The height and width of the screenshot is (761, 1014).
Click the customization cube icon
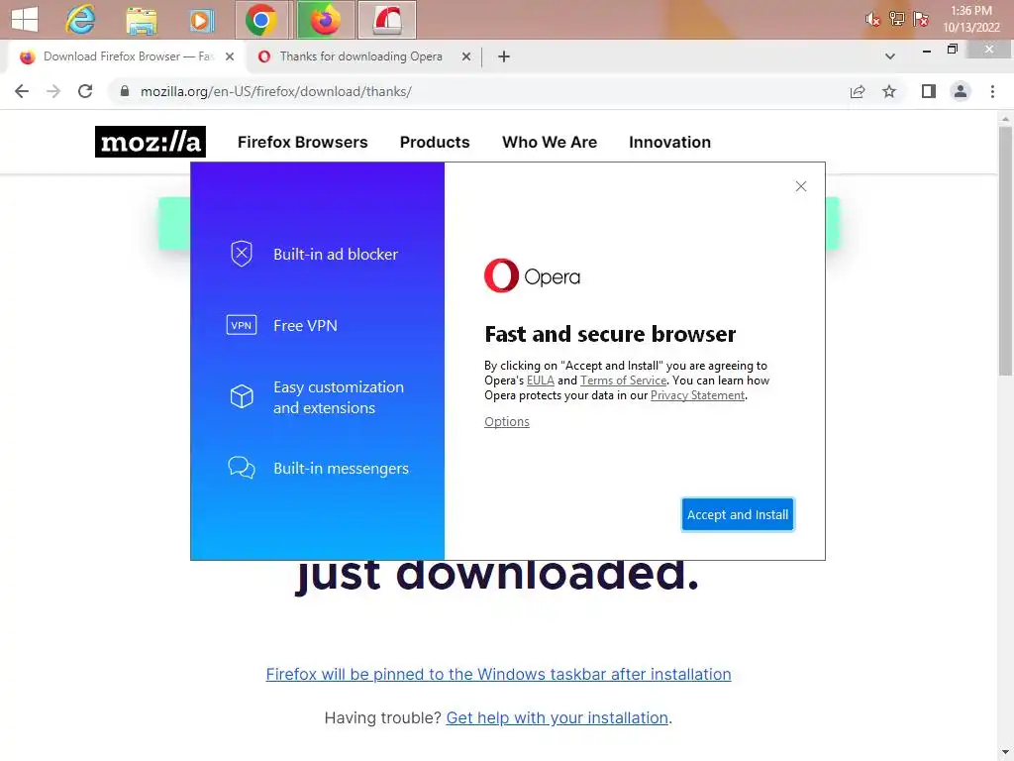(242, 396)
